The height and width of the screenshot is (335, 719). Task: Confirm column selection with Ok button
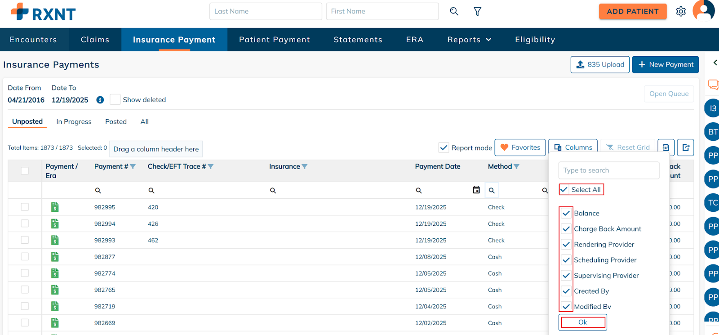tap(582, 322)
